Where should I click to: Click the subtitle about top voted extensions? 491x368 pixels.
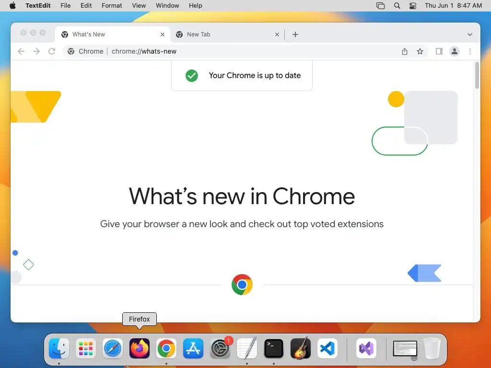coord(242,224)
